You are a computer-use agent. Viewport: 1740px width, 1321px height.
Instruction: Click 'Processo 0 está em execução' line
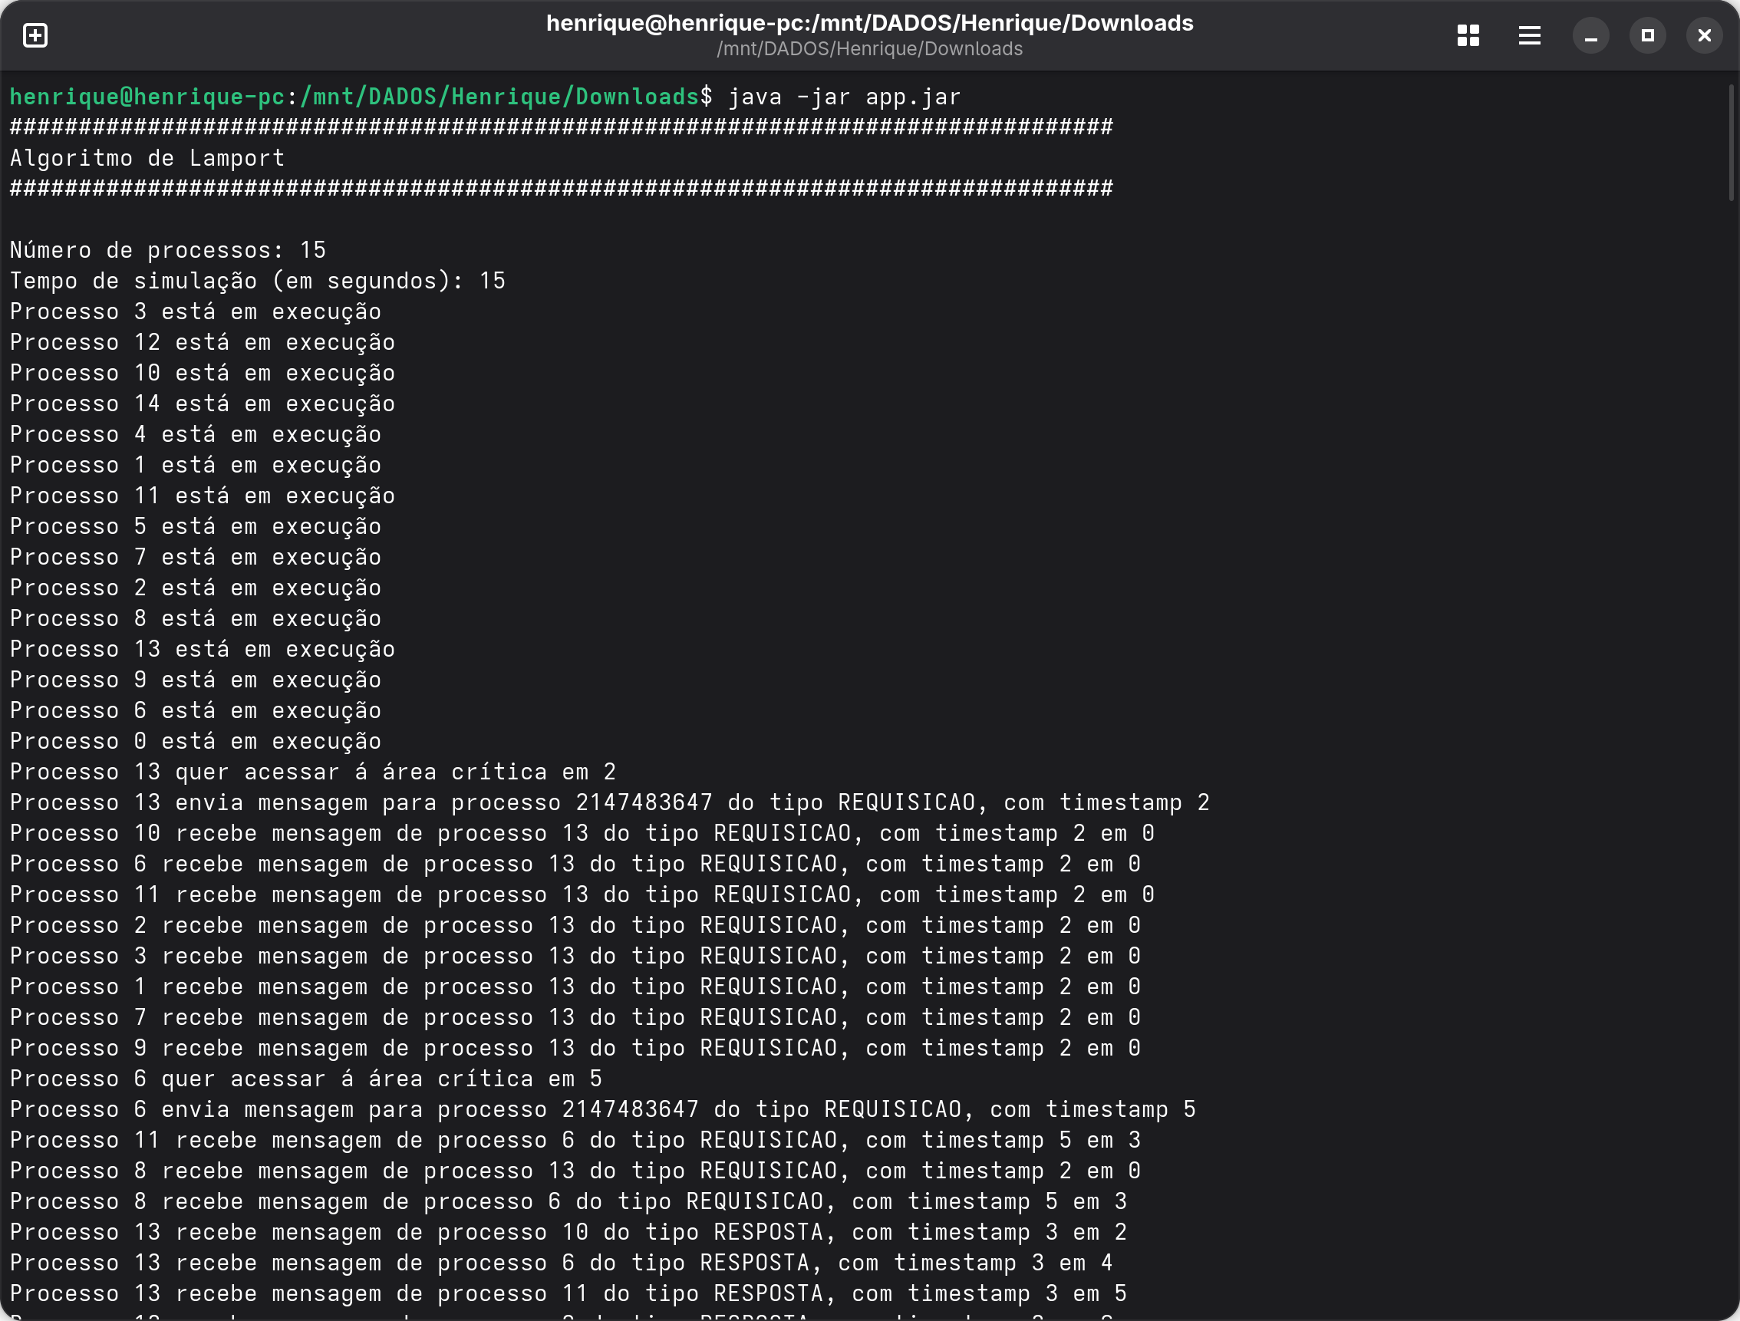[195, 741]
